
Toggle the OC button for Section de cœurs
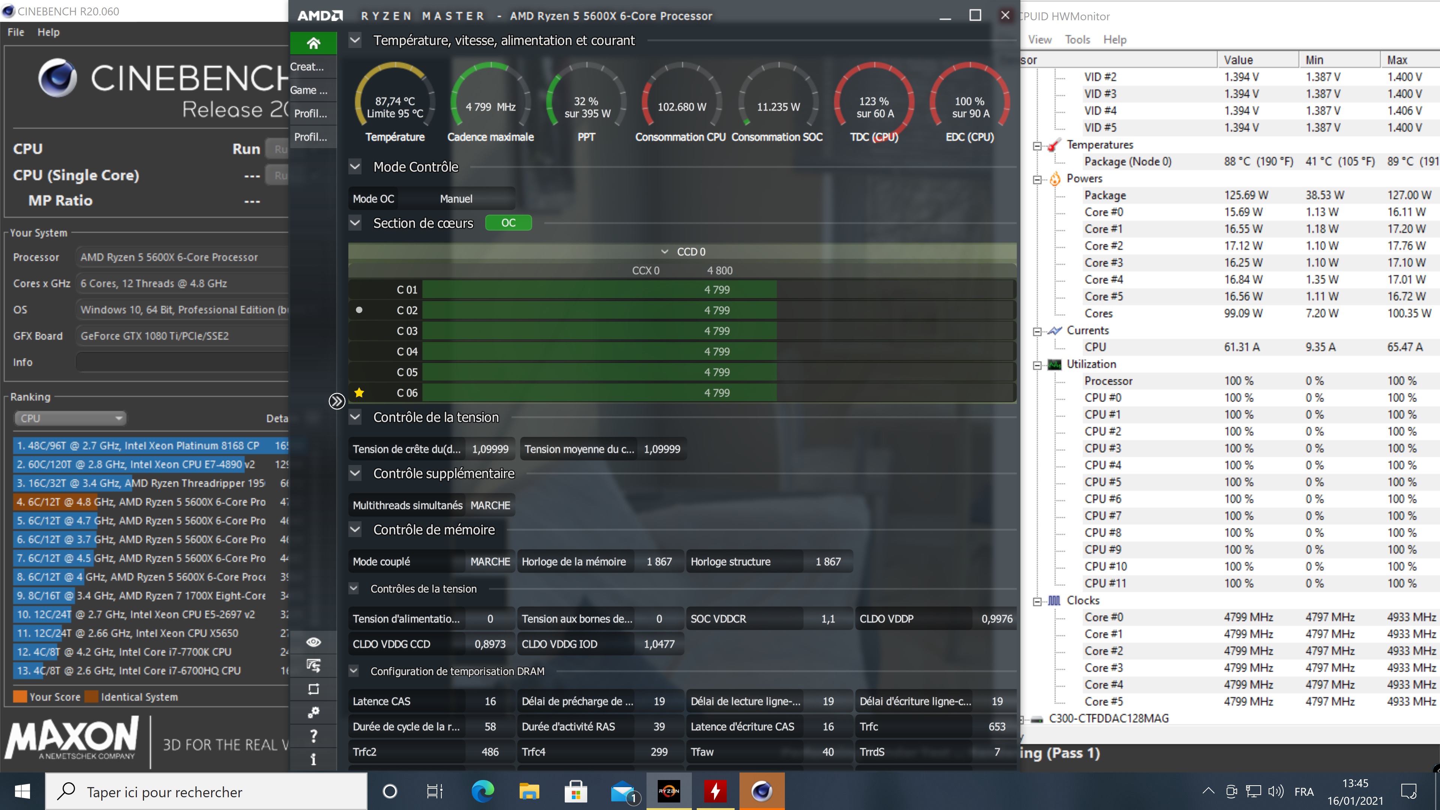point(508,222)
